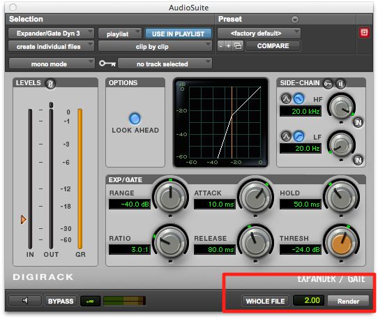Open the plug-in settings select icon

(x=238, y=45)
